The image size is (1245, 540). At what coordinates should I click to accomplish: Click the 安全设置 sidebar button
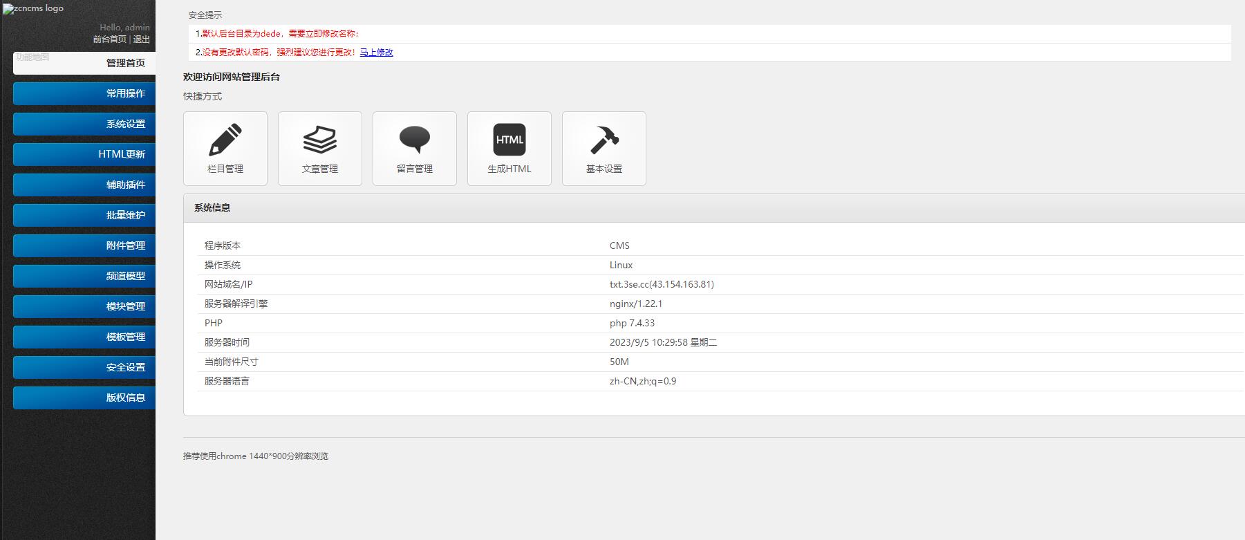[125, 367]
